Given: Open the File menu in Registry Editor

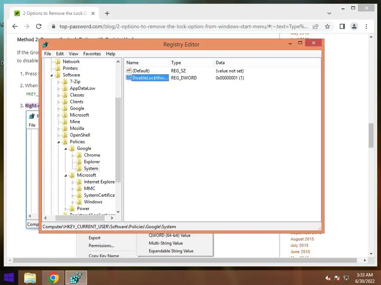Looking at the screenshot, I should coord(48,54).
